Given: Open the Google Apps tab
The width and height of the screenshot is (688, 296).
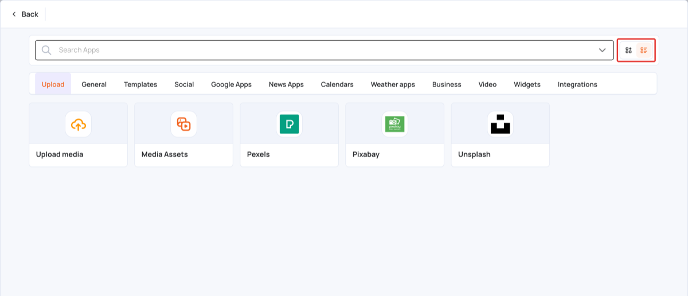Looking at the screenshot, I should 231,84.
